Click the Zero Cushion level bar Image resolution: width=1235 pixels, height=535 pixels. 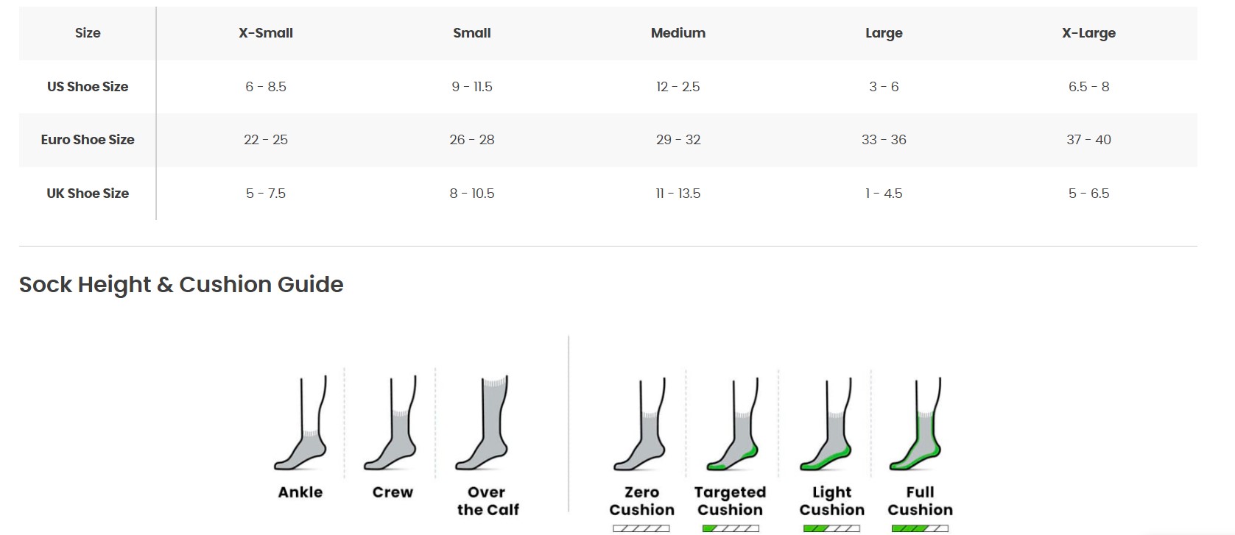tap(641, 528)
